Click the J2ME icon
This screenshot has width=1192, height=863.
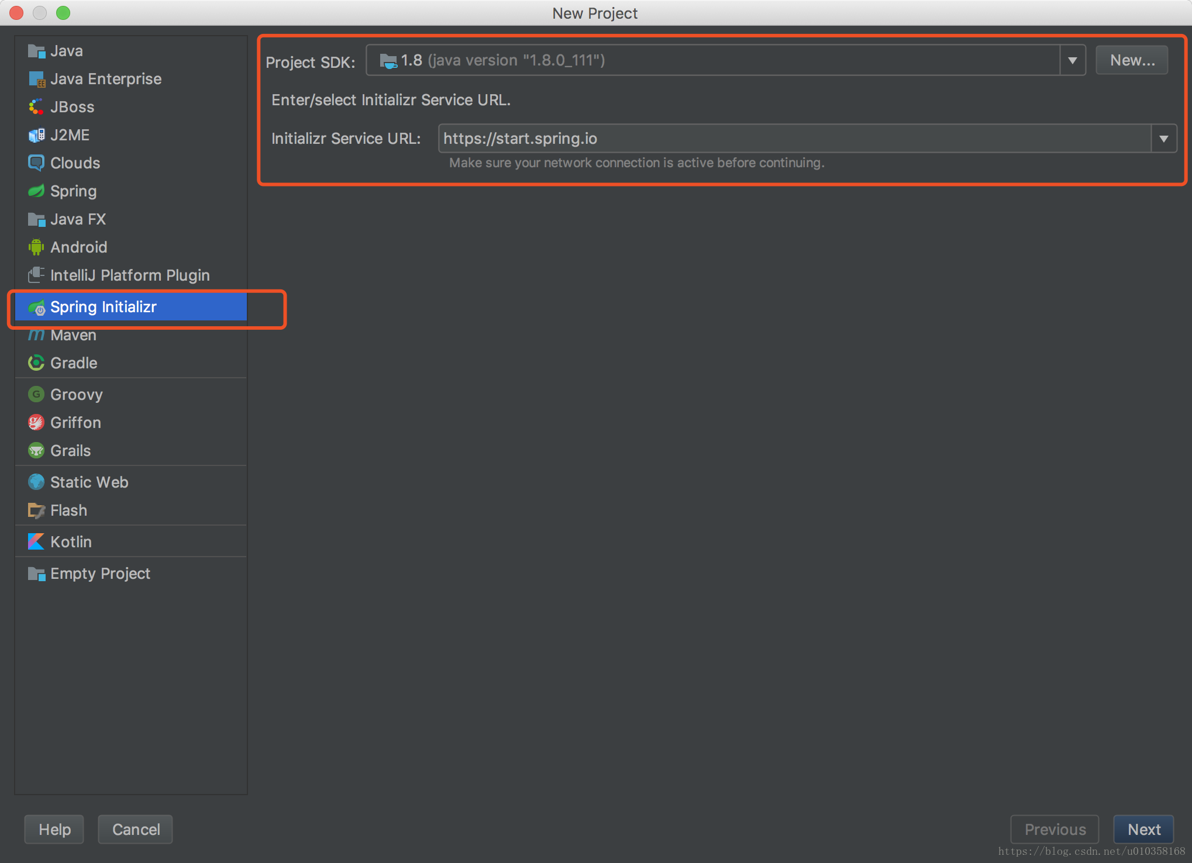[x=36, y=135]
